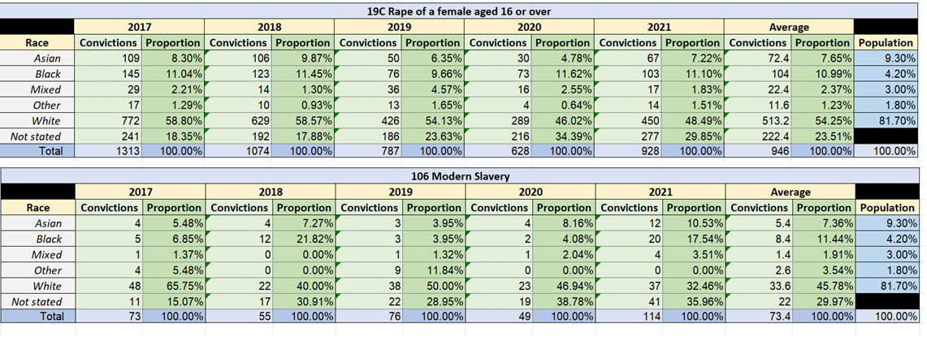Click the 2019 year header in Modern Slavery table

pyautogui.click(x=401, y=192)
